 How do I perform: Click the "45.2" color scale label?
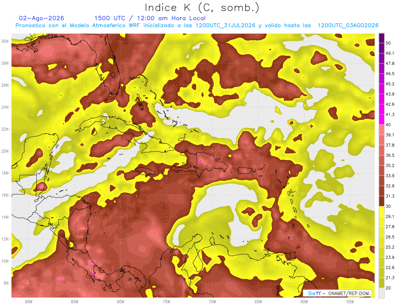pos(390,84)
